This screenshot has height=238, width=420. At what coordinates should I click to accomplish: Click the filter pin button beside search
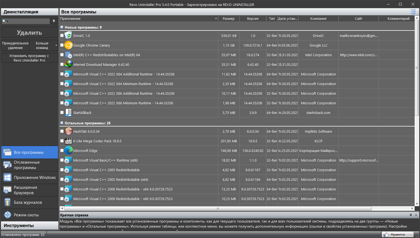tap(54, 21)
